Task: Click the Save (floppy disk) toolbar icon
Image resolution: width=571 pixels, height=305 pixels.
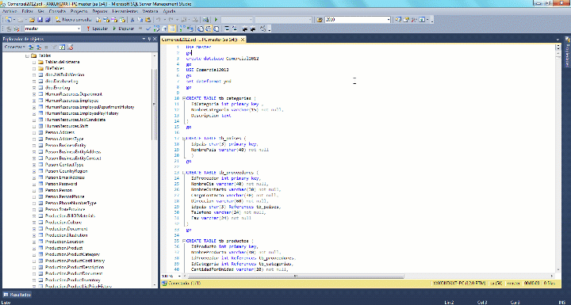Action: pos(40,20)
